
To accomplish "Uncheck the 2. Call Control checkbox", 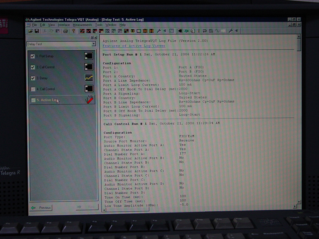I will click(x=33, y=67).
